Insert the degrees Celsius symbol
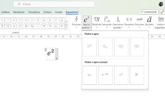 (50, 26)
